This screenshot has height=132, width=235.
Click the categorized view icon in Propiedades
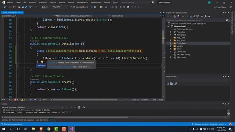point(168,84)
